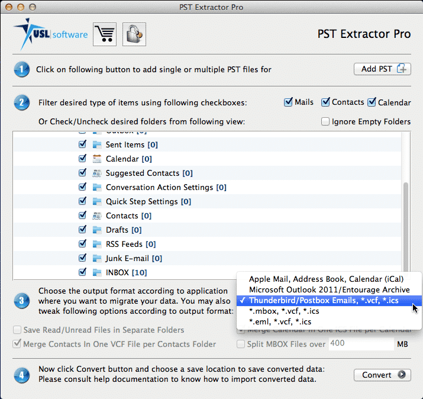Select the RSS Feeds [0] row text
Image resolution: width=423 pixels, height=399 pixels.
[x=131, y=244]
